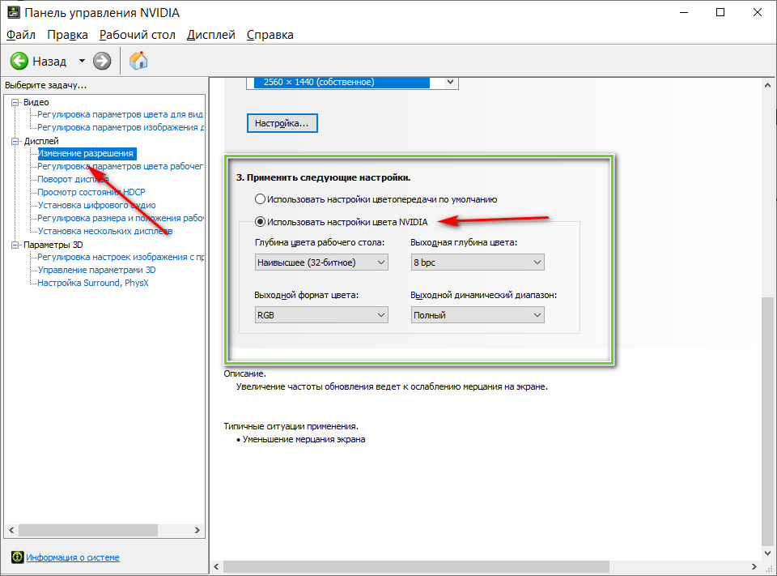Screen dimensions: 777x576
Task: Select Изменение разрешения tree item
Action: (x=87, y=153)
